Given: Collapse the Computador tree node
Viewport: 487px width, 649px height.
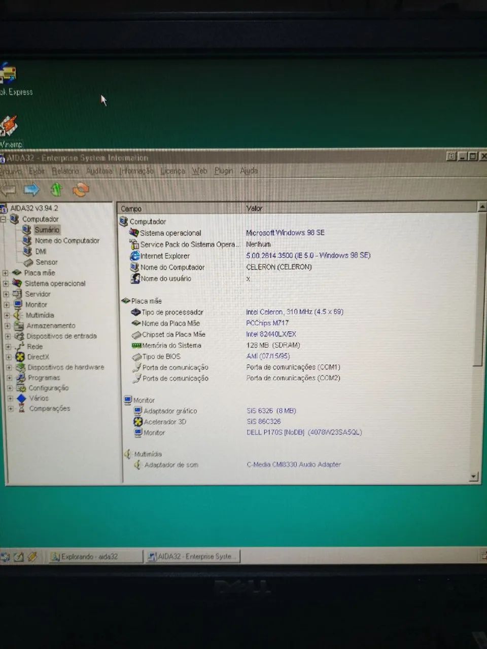Looking at the screenshot, I should pos(4,220).
